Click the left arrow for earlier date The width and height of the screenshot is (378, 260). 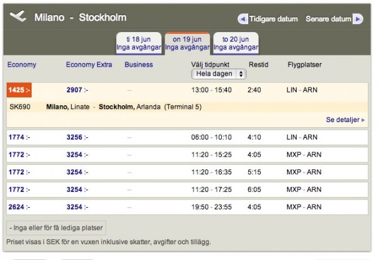pos(243,19)
